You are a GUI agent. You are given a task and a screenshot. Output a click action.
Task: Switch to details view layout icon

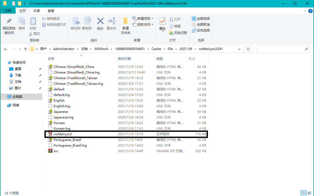(x=303, y=193)
